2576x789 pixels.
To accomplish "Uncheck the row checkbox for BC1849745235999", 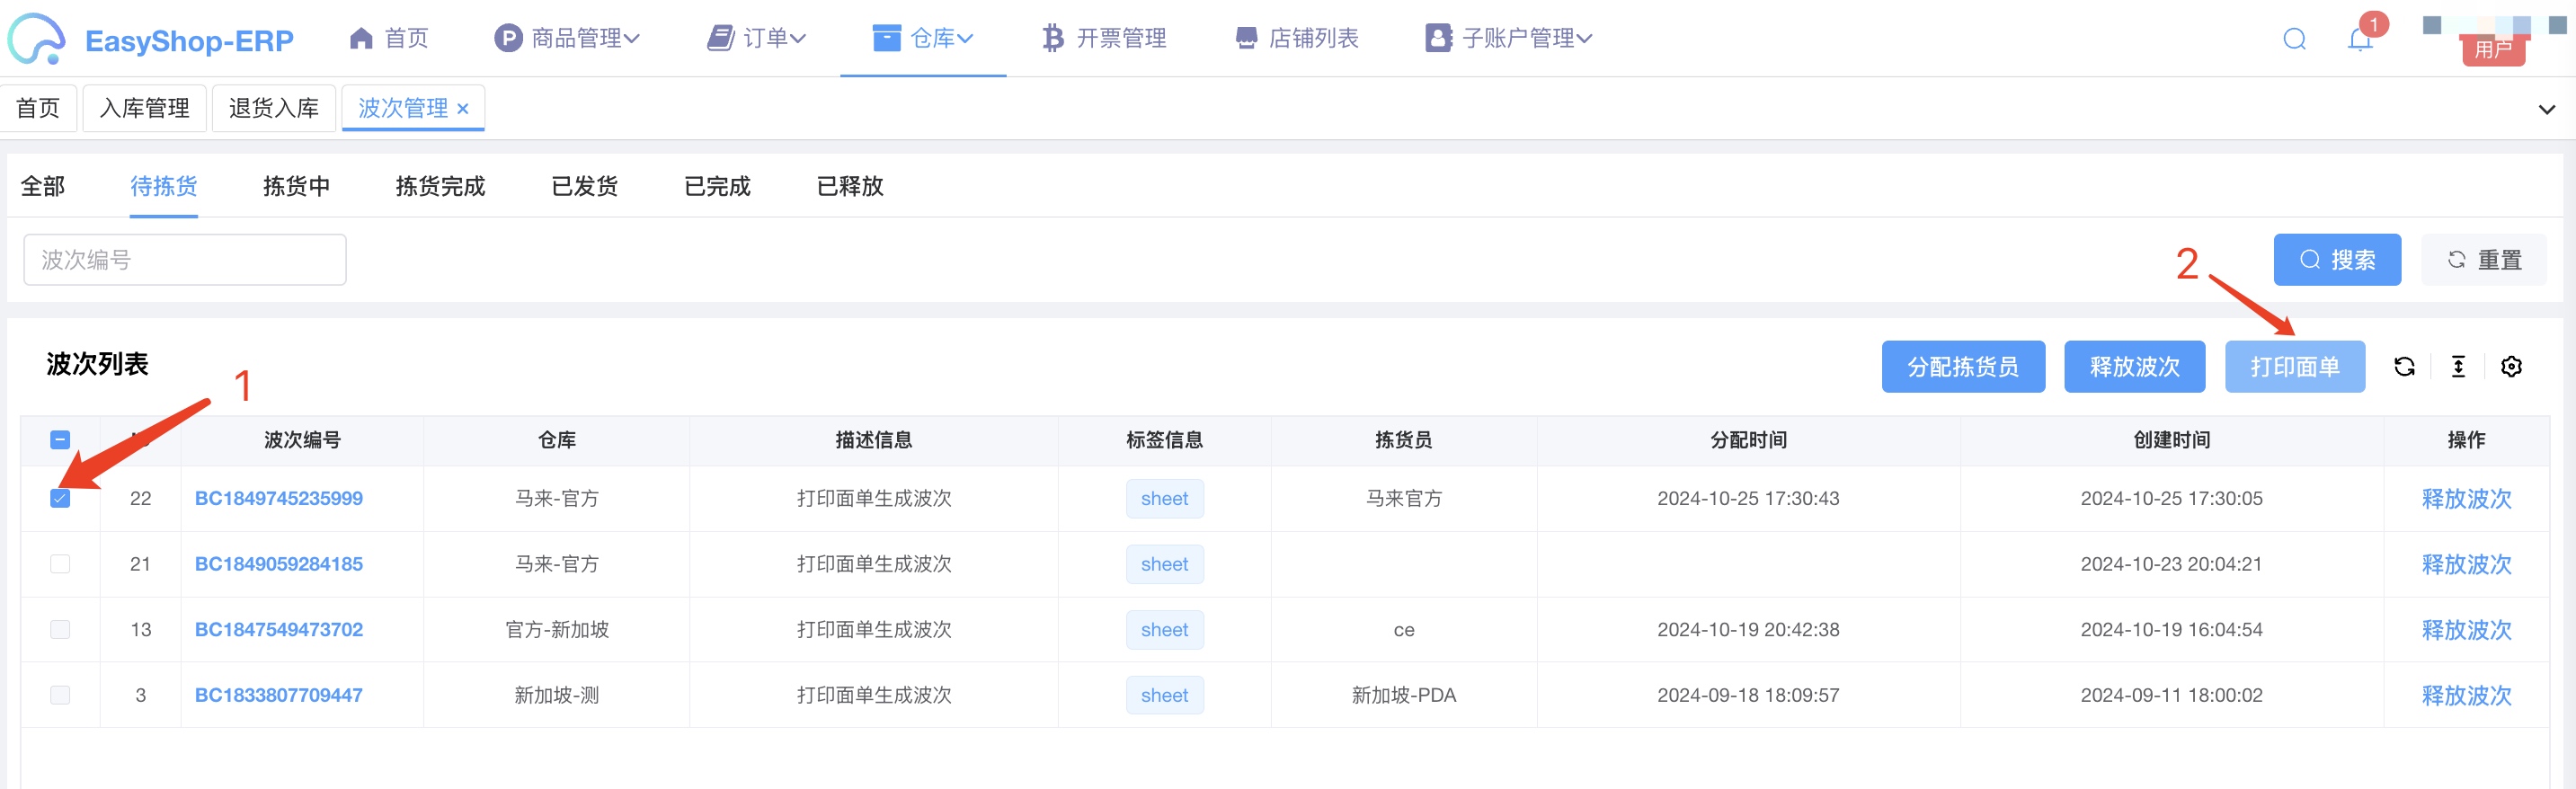I will 60,498.
